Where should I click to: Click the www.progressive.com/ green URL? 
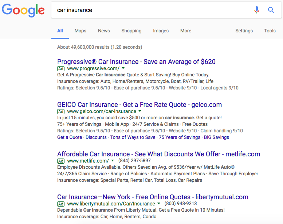[93, 68]
